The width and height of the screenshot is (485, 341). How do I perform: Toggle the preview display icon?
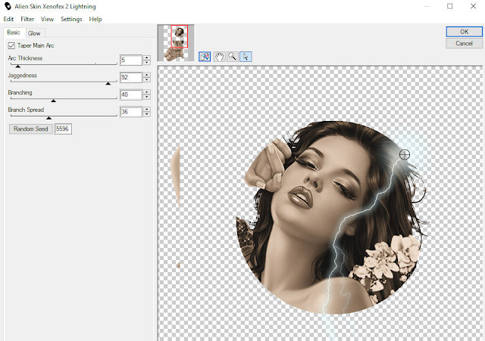click(205, 57)
